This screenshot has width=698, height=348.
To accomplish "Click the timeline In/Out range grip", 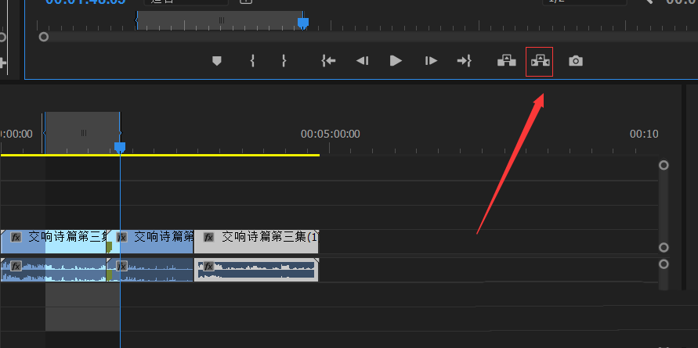I will point(83,133).
